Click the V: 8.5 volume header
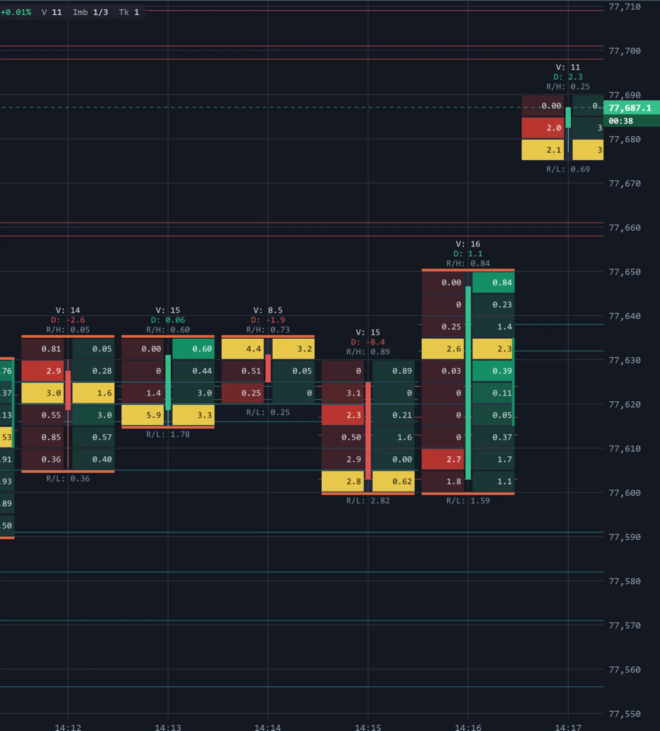The height and width of the screenshot is (731, 660). [268, 310]
